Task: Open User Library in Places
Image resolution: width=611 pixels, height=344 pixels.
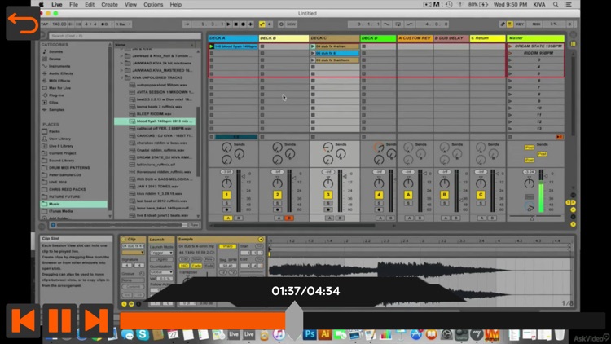Action: (x=59, y=139)
